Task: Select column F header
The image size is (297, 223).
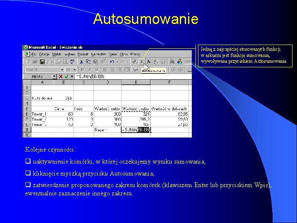Action: (x=170, y=82)
